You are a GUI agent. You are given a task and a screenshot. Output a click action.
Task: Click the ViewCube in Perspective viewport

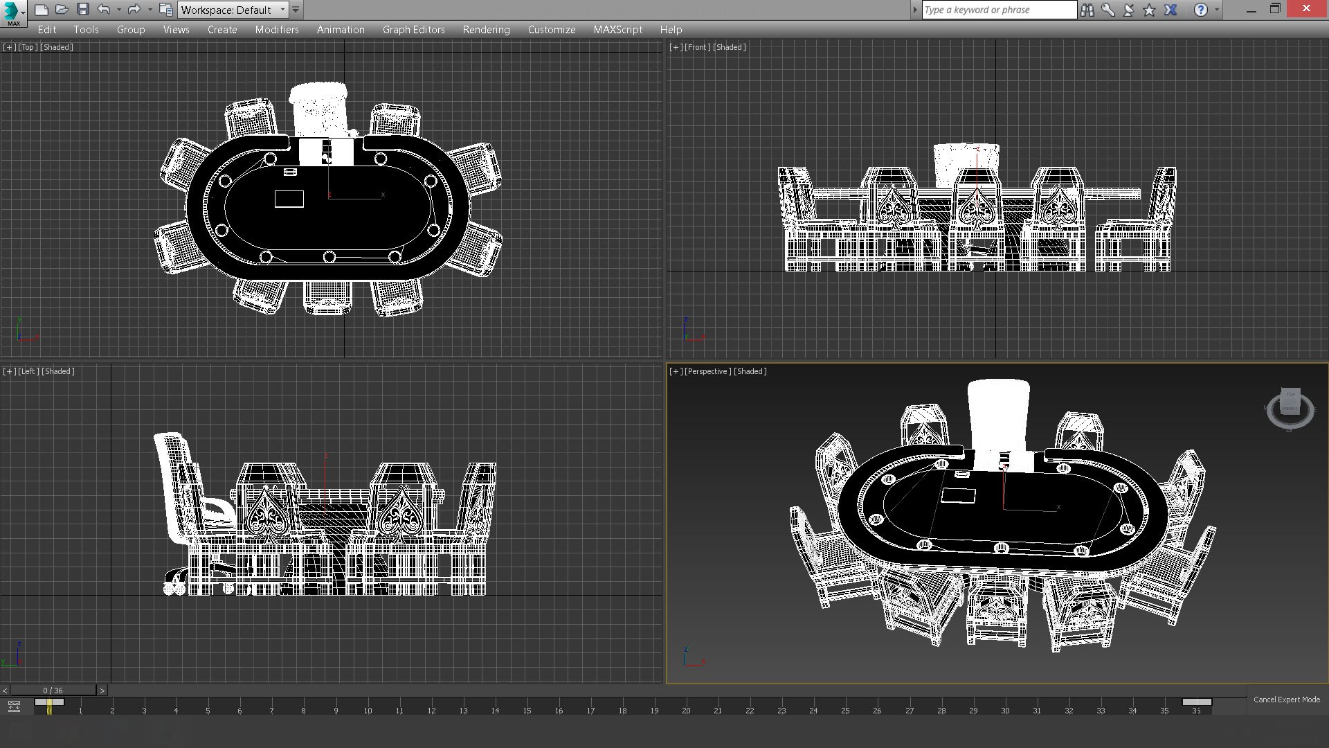[x=1290, y=409]
